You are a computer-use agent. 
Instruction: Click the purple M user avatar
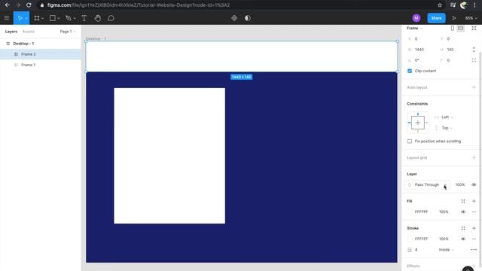[416, 18]
